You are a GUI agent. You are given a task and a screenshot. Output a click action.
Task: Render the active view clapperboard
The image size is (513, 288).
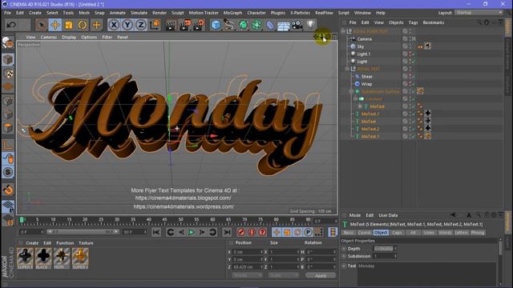171,25
